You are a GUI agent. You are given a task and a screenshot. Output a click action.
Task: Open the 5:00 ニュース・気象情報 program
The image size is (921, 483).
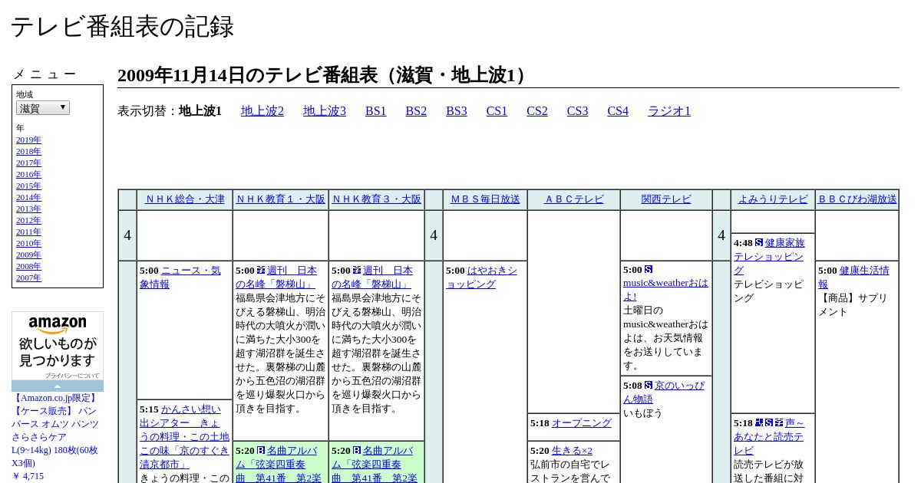coord(180,278)
